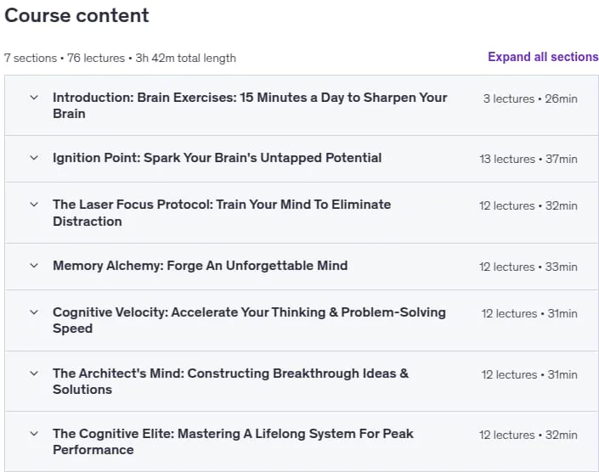The width and height of the screenshot is (599, 472).
Task: Toggle chevron next to Cognitive Velocity section
Action: 34,312
